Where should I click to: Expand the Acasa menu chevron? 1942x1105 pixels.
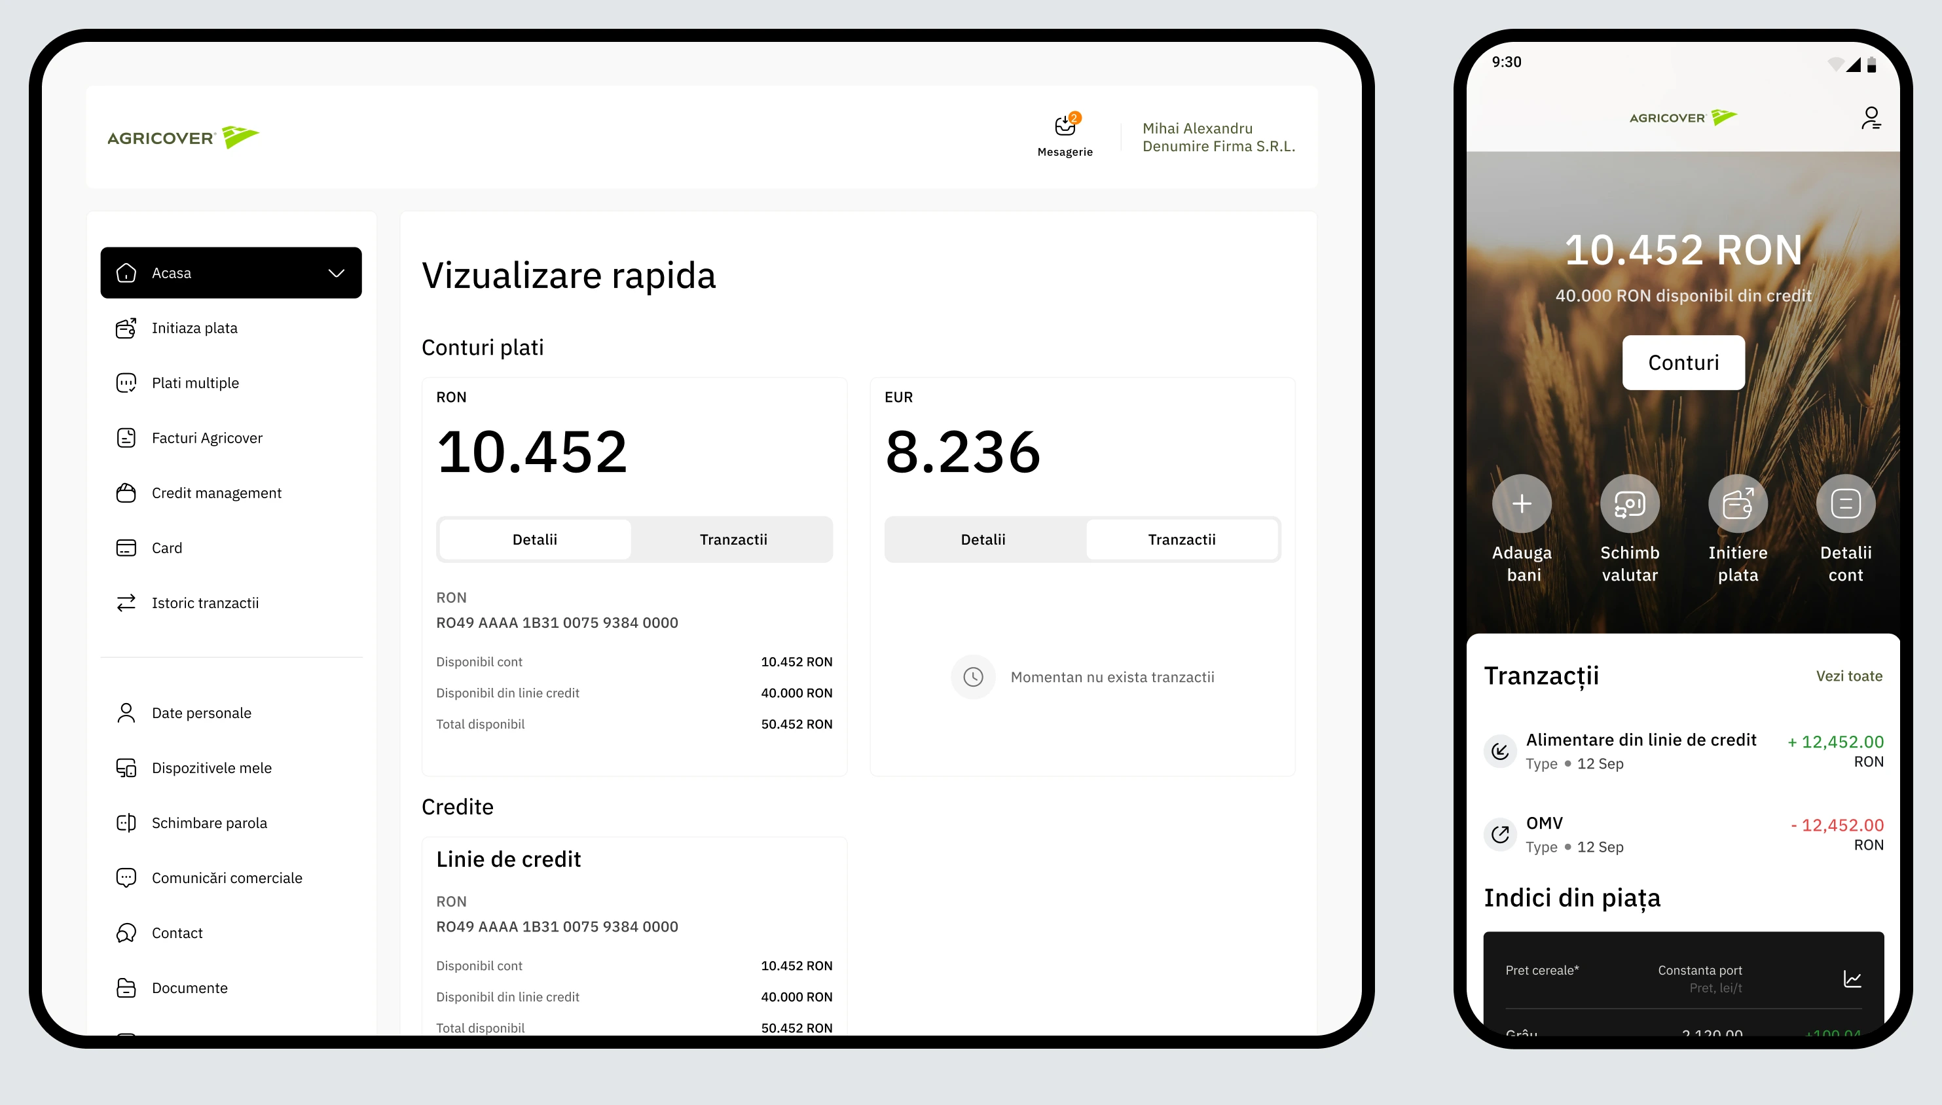(x=336, y=273)
